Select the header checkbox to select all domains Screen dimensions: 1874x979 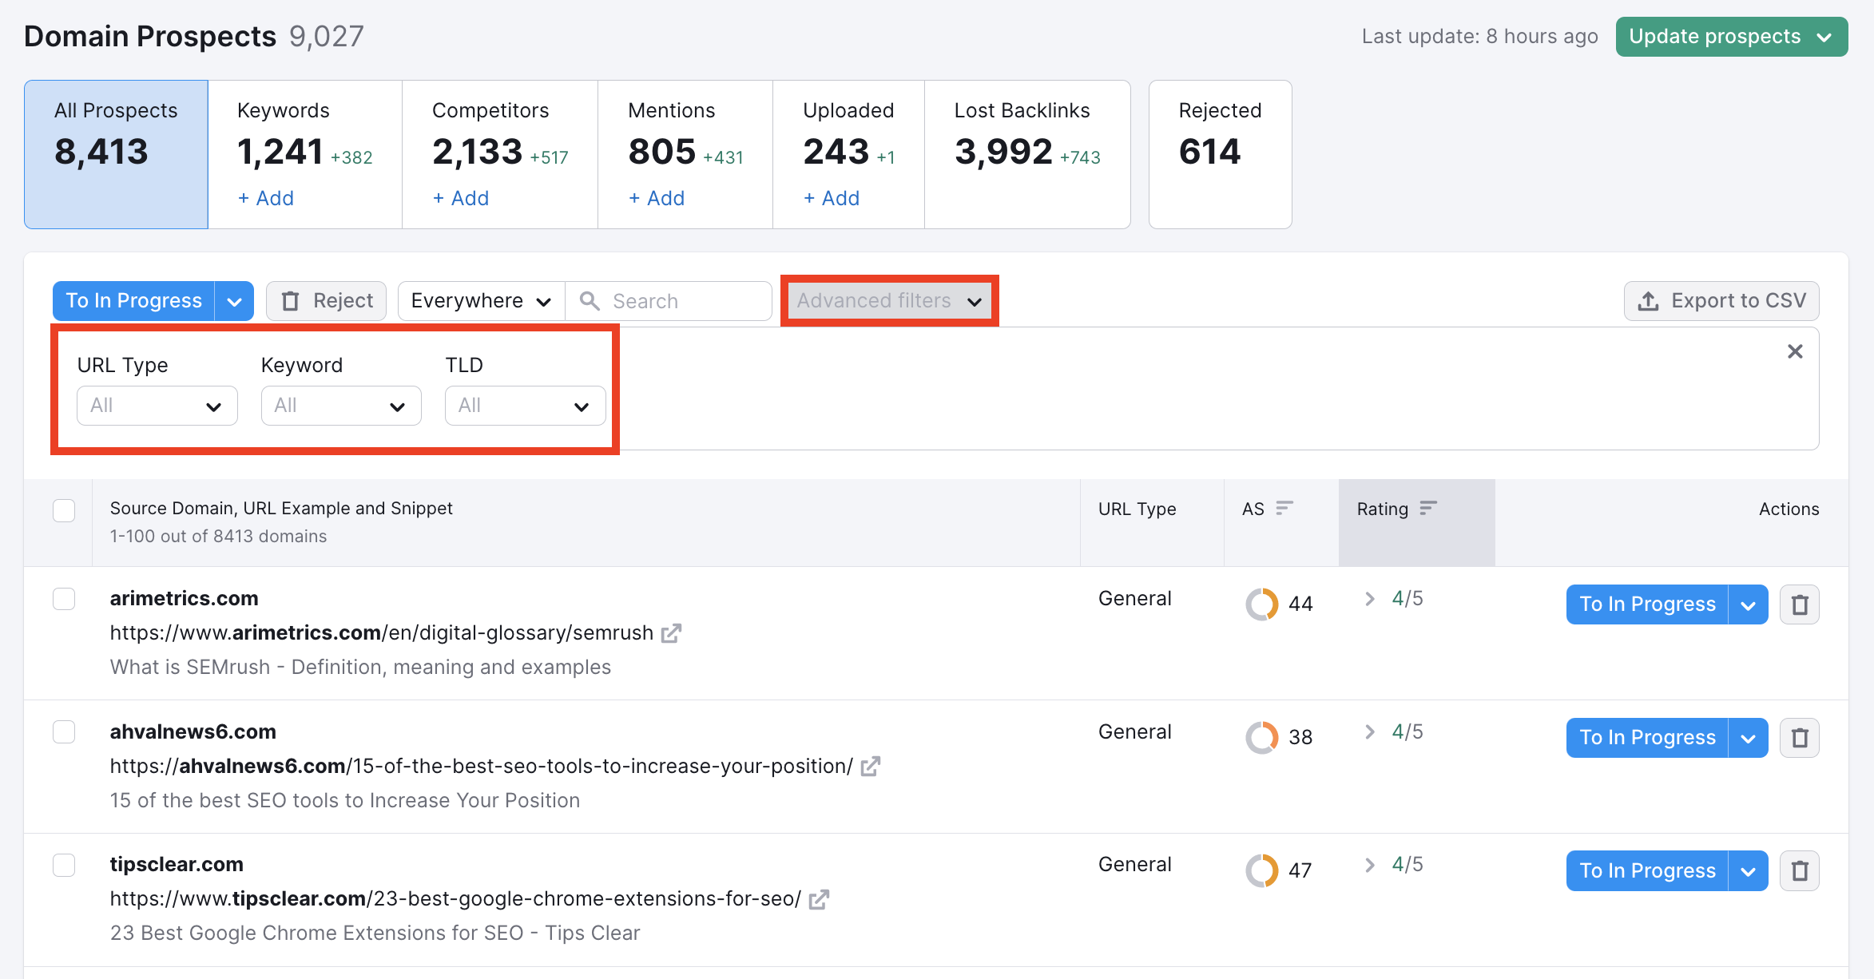point(64,509)
